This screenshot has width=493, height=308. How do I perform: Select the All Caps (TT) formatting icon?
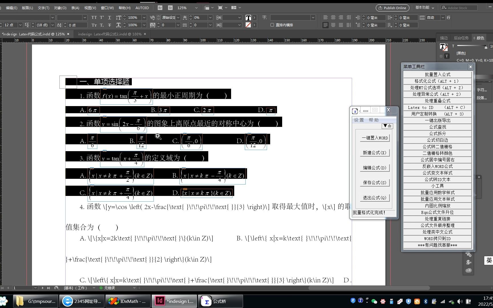[94, 17]
